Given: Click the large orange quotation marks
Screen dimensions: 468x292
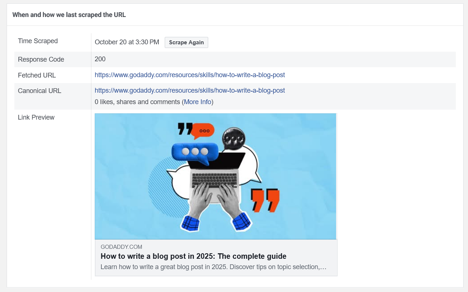Looking at the screenshot, I should pos(265,200).
